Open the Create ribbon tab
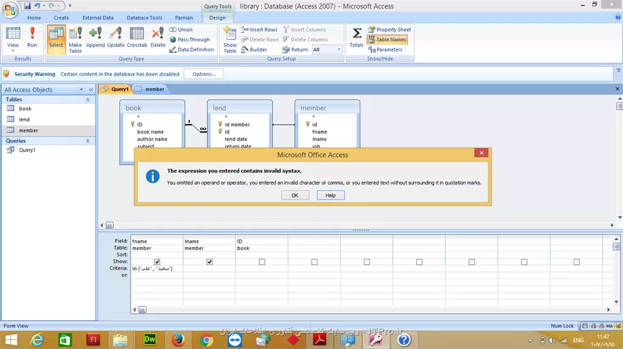Viewport: 623px width, 349px height. [61, 18]
